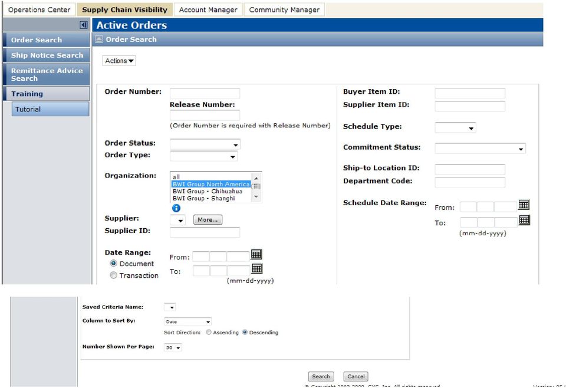Image resolution: width=566 pixels, height=388 pixels.
Task: Click the Department Code field
Action: pos(470,183)
